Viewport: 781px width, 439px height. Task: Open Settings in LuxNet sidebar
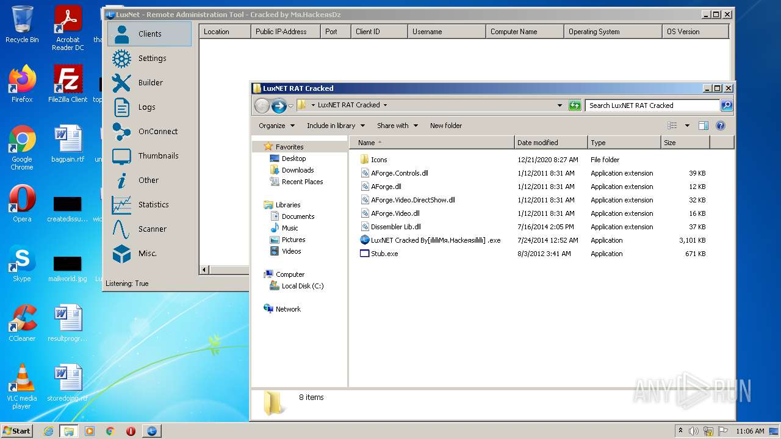(149, 59)
